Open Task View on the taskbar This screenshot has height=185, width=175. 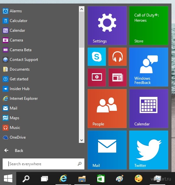click(x=44, y=179)
